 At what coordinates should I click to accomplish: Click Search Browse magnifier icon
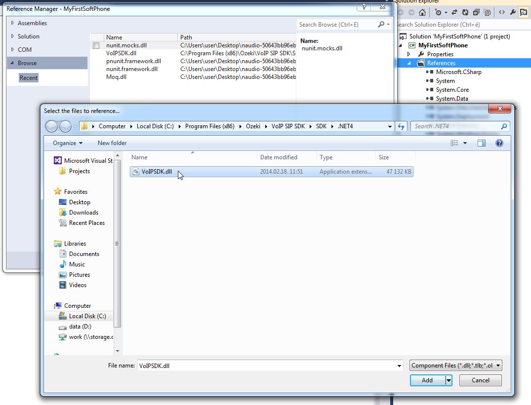click(x=381, y=24)
